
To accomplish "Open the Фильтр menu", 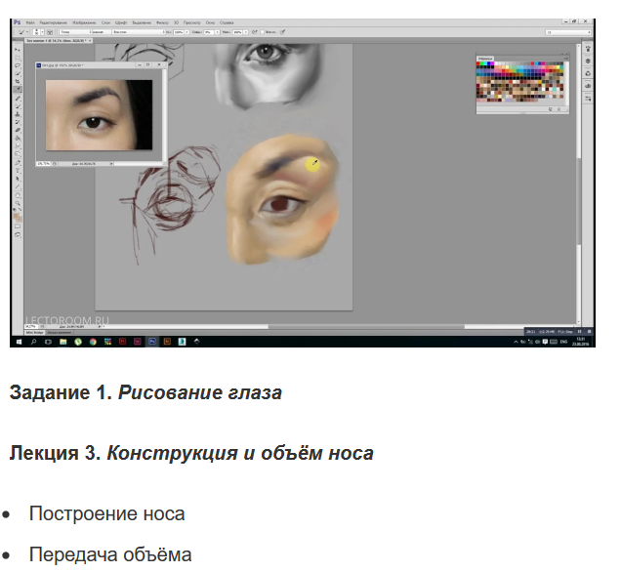I will coord(162,22).
